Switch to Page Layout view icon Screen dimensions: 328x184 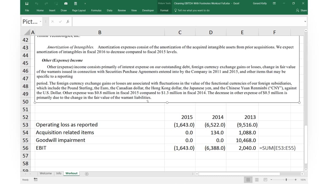pos(257,180)
